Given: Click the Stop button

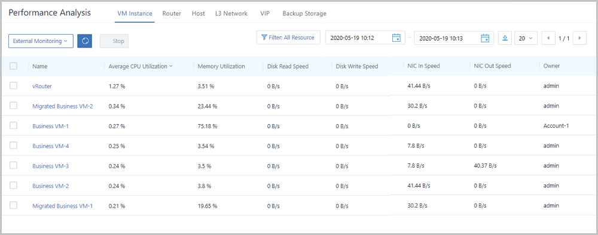Looking at the screenshot, I should 114,41.
